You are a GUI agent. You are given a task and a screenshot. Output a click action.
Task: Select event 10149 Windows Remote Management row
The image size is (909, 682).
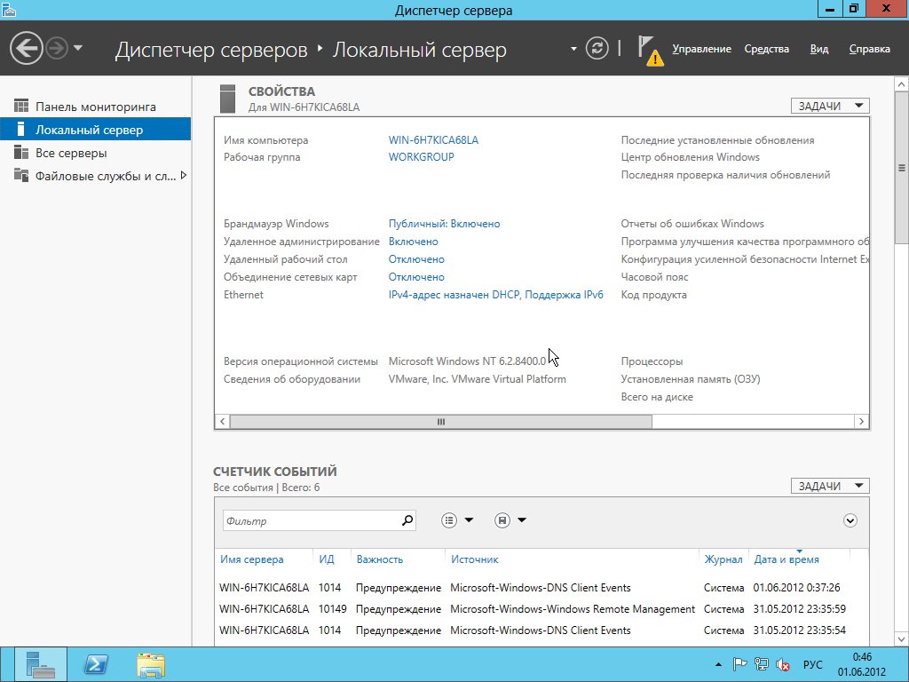pos(541,609)
